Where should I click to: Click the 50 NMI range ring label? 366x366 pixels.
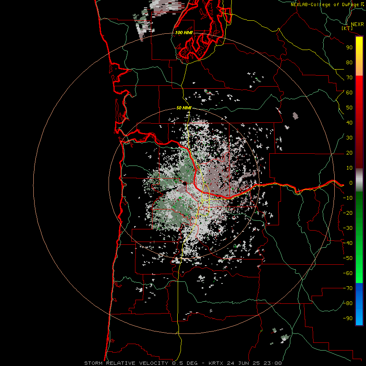[184, 108]
